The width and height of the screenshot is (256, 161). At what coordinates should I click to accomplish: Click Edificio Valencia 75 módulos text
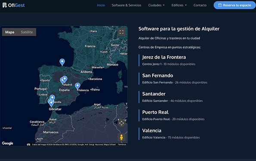[x=171, y=137]
